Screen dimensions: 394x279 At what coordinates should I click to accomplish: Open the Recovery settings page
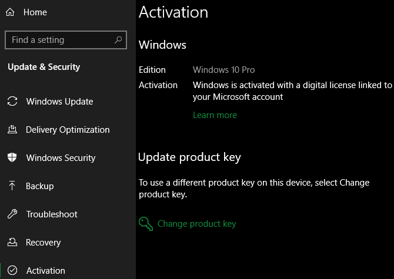pos(44,243)
